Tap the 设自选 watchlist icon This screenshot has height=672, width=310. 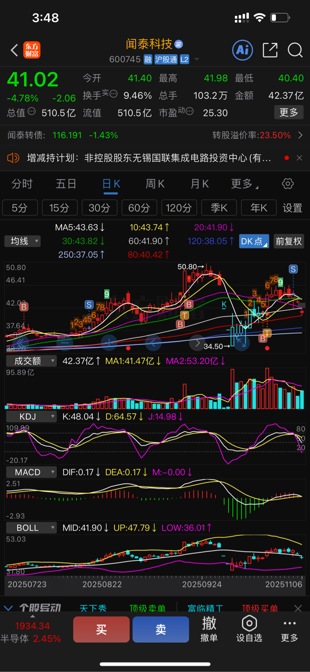[249, 629]
